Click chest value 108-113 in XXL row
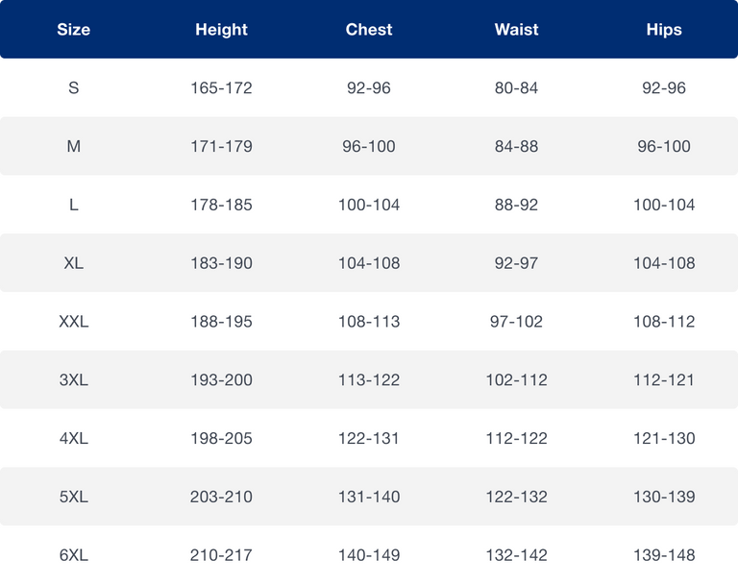 [369, 322]
